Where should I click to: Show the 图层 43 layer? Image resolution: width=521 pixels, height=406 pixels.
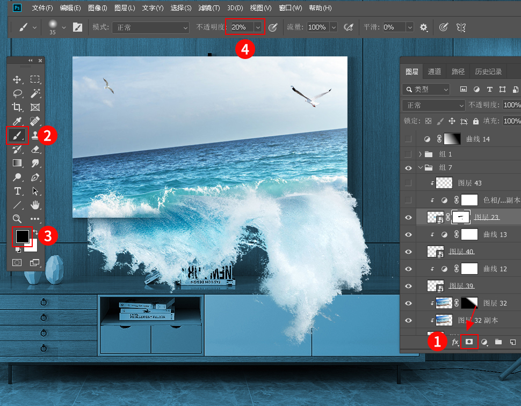[408, 183]
